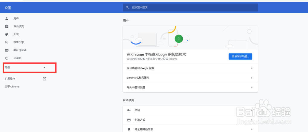Viewport: 308px width, 132px height.
Task: Open arrow for 同步功能和 Google 服务
Action: tap(252, 68)
